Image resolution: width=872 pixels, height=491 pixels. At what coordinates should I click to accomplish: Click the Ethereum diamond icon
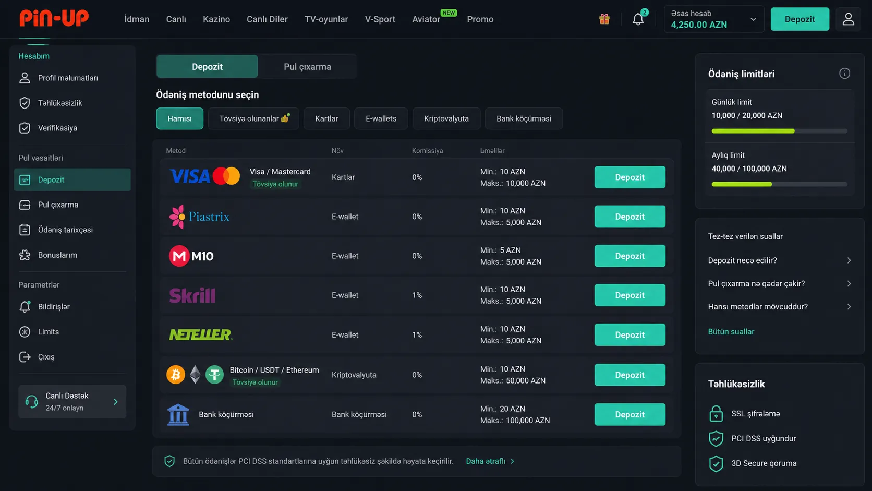click(x=195, y=375)
